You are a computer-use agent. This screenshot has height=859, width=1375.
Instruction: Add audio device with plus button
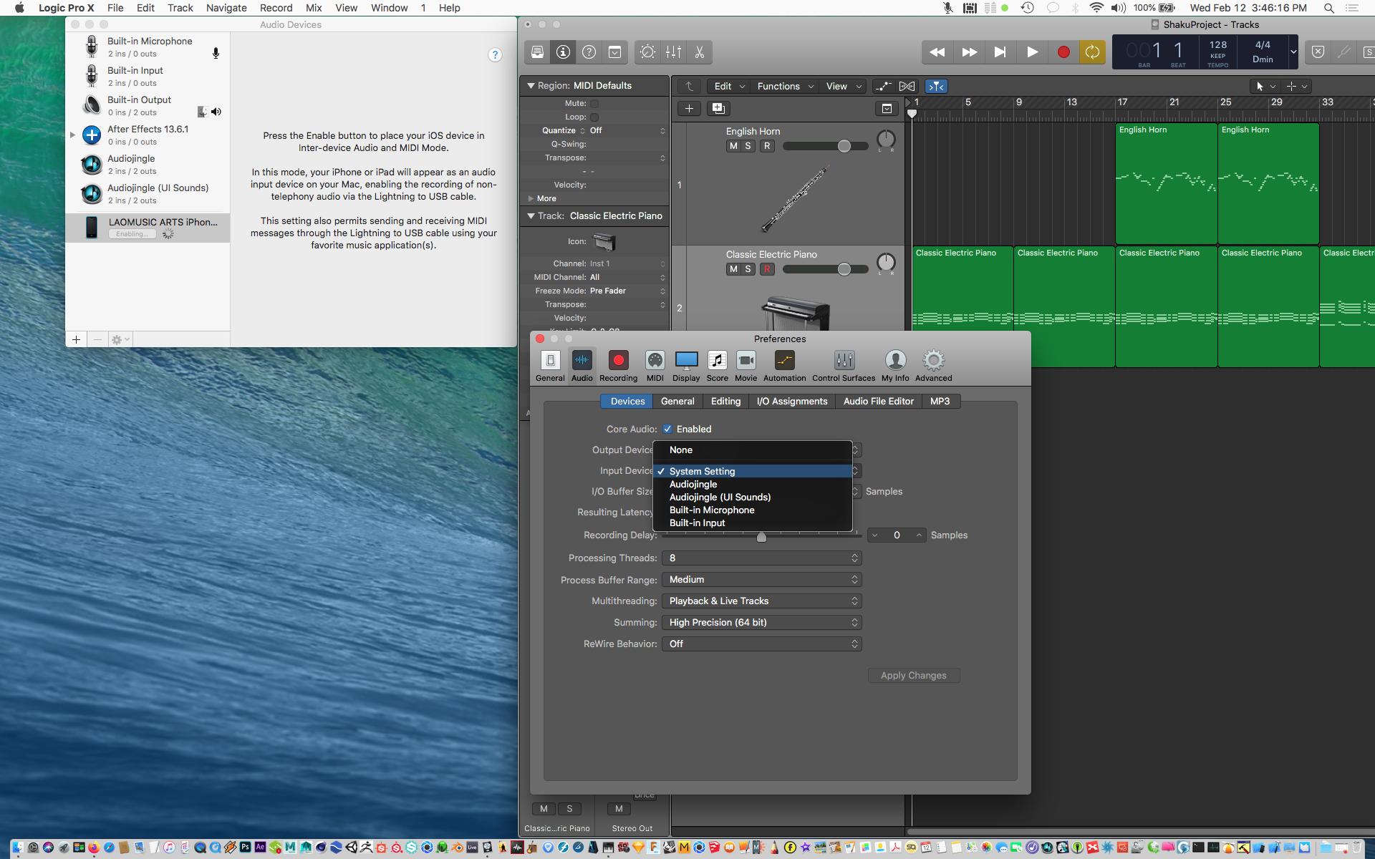pyautogui.click(x=76, y=339)
